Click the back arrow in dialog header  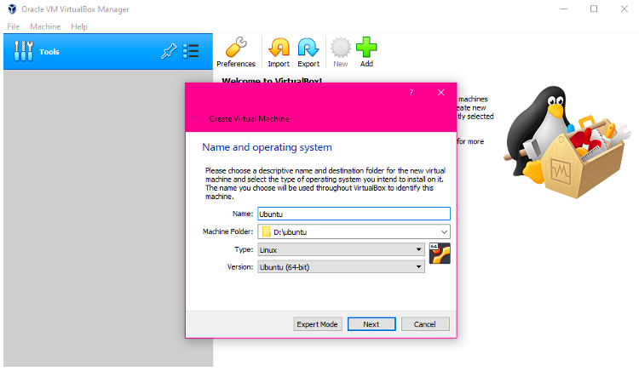coord(195,117)
